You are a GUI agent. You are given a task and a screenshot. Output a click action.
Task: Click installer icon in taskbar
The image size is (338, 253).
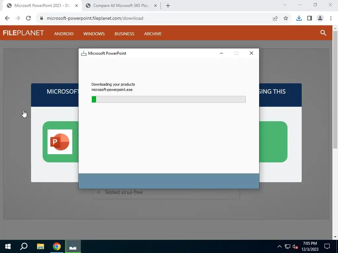tap(73, 246)
